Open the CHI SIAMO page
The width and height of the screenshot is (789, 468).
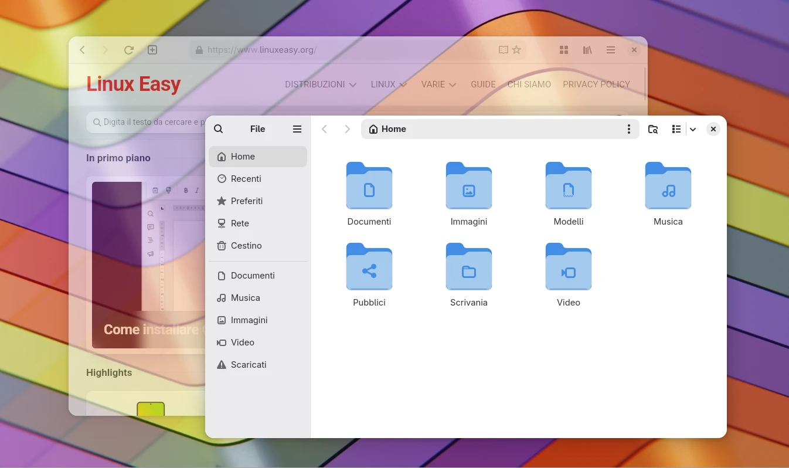(x=529, y=84)
